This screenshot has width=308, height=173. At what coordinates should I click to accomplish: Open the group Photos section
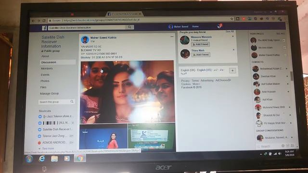[45, 81]
